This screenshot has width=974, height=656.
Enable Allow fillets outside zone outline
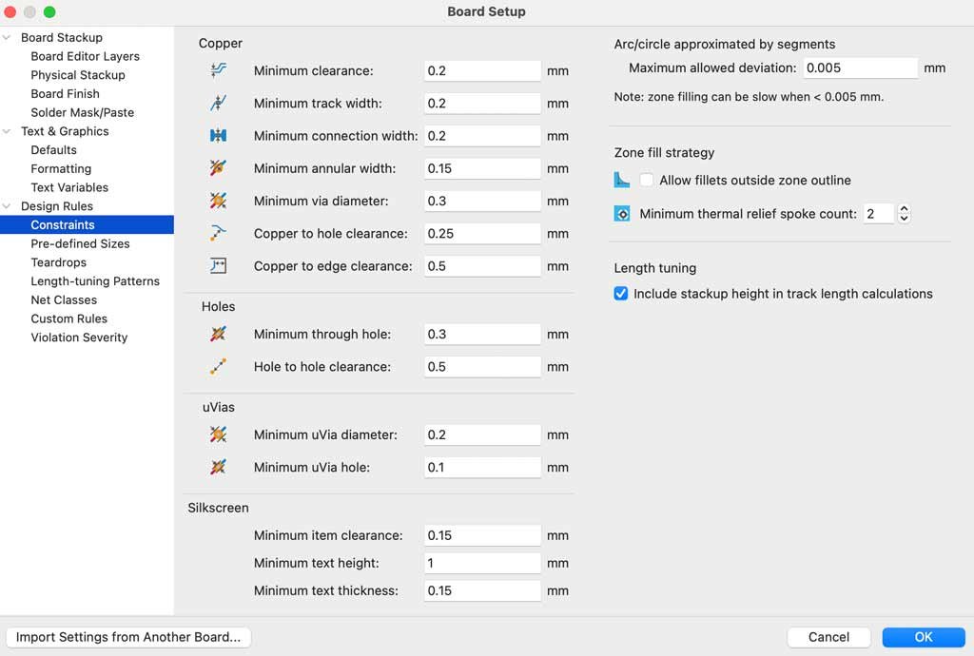click(x=647, y=181)
